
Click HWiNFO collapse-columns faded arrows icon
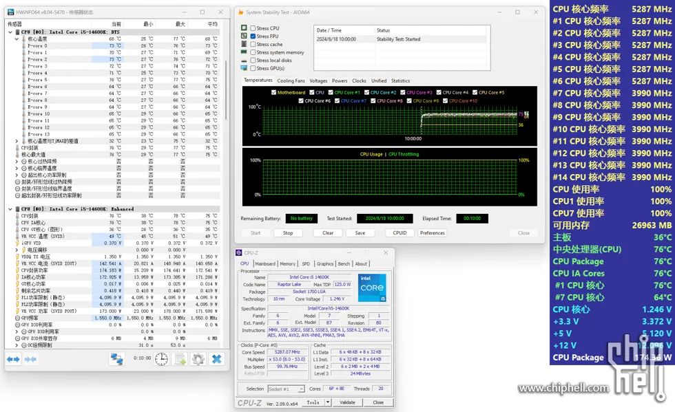(30, 359)
